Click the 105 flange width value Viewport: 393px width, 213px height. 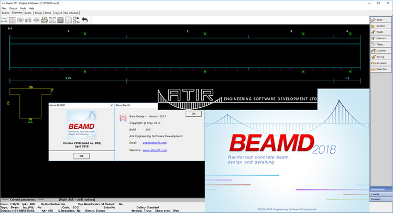(x=30, y=87)
